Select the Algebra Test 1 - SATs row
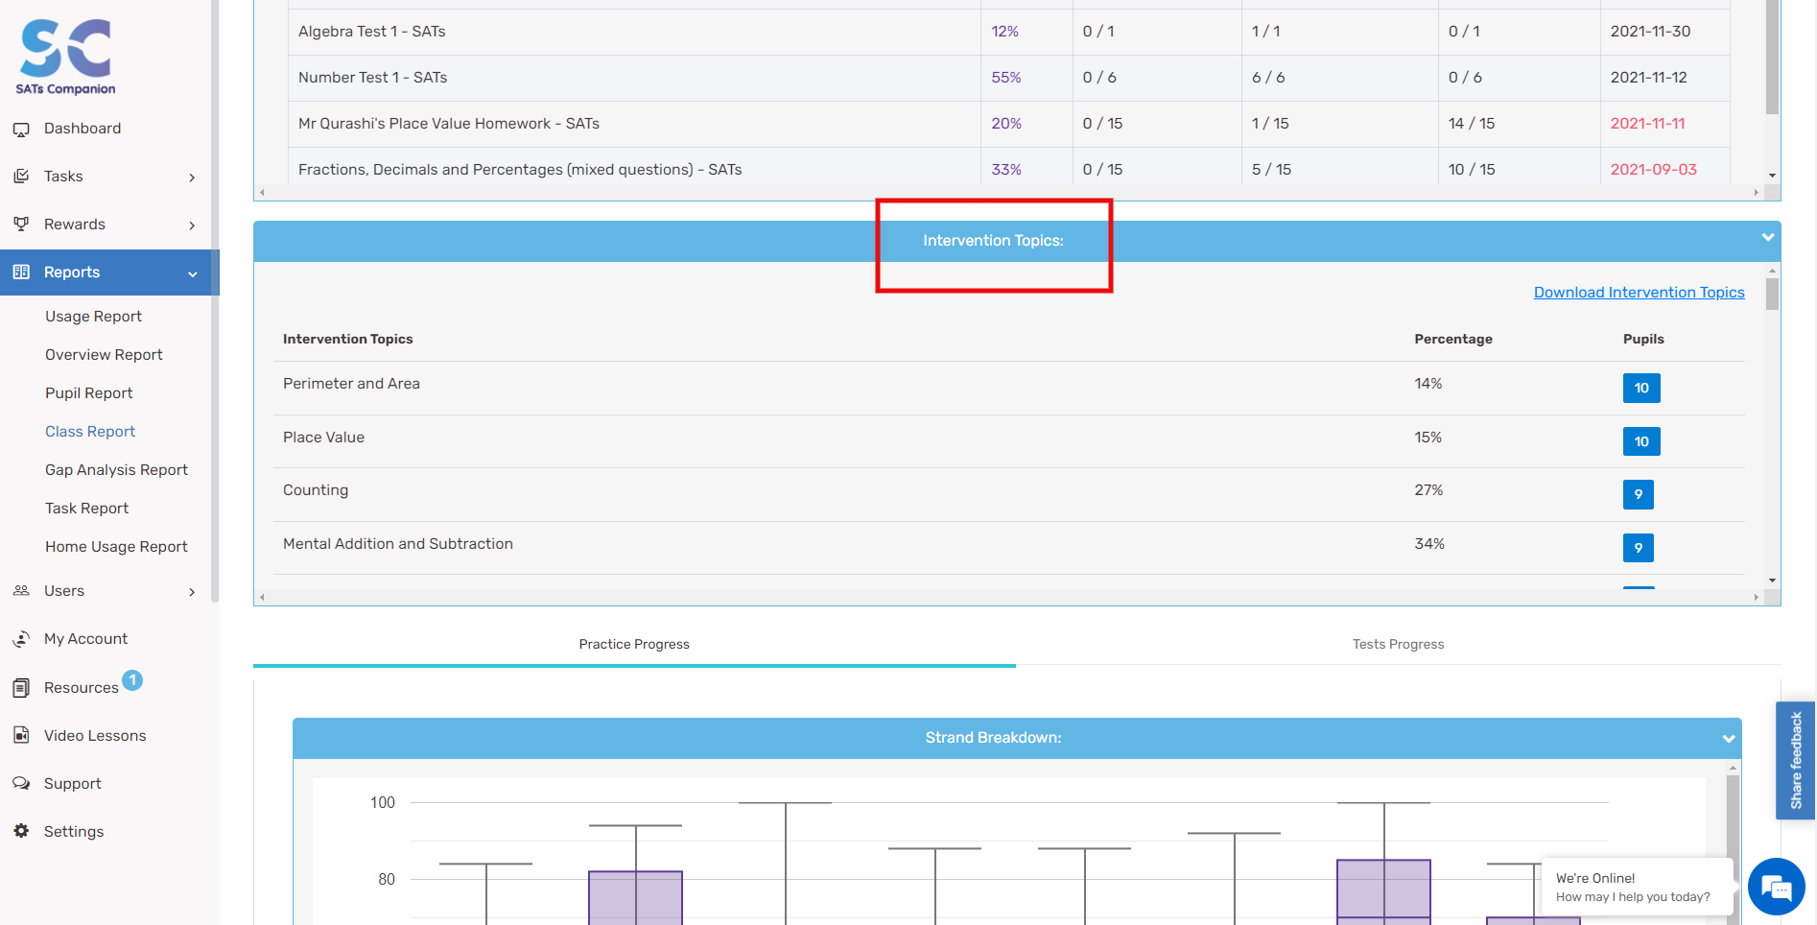The image size is (1817, 925). coord(1008,32)
